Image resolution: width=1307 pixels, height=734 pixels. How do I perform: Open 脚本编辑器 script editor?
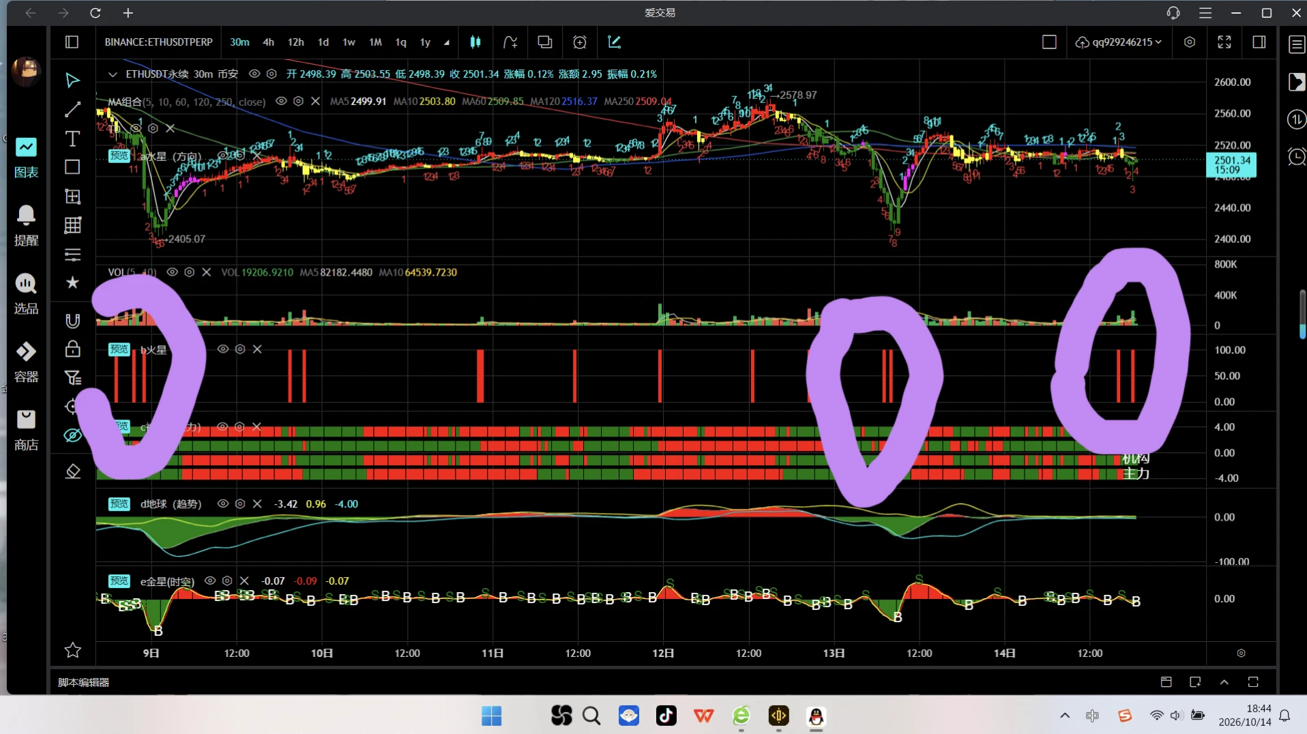84,682
